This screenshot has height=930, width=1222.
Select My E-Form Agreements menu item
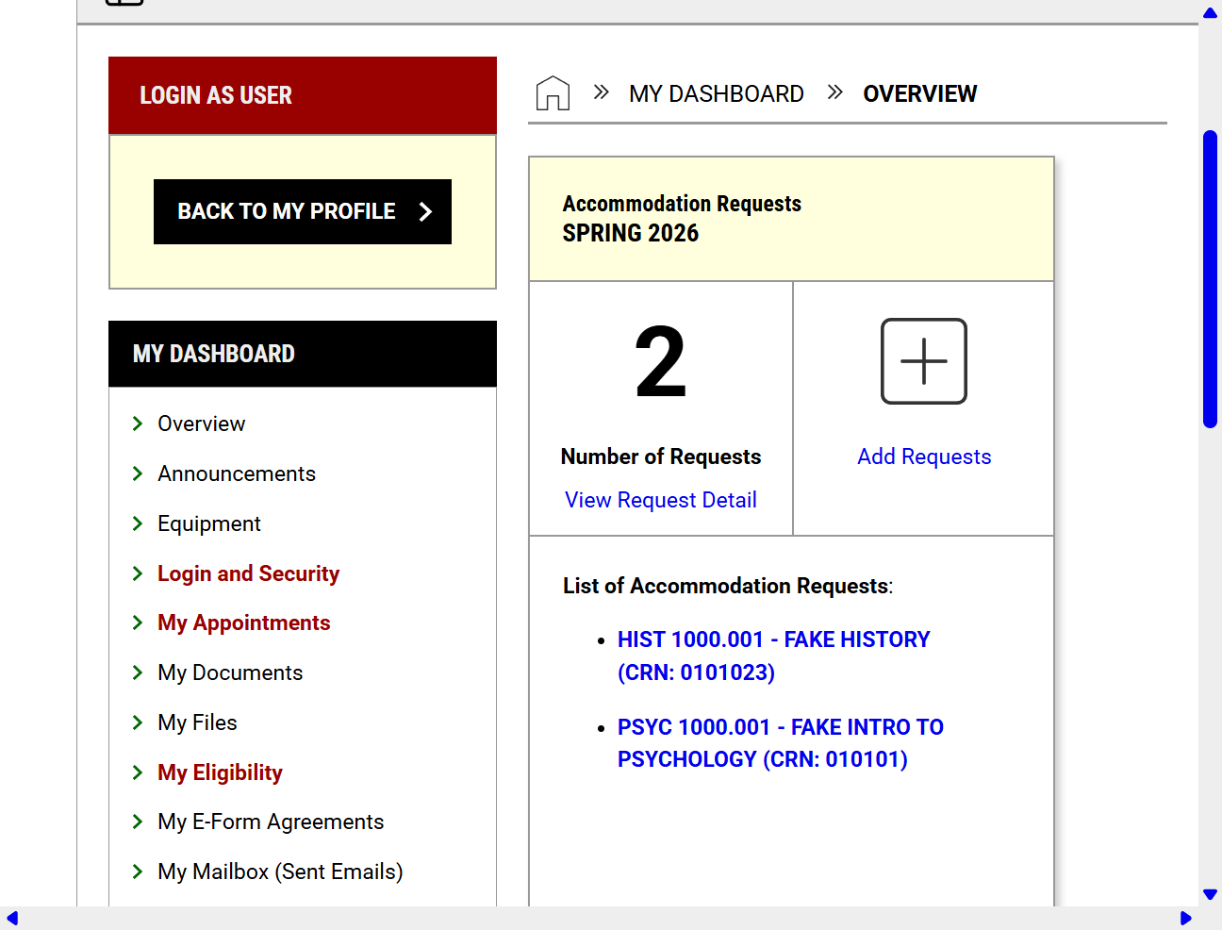click(x=271, y=822)
